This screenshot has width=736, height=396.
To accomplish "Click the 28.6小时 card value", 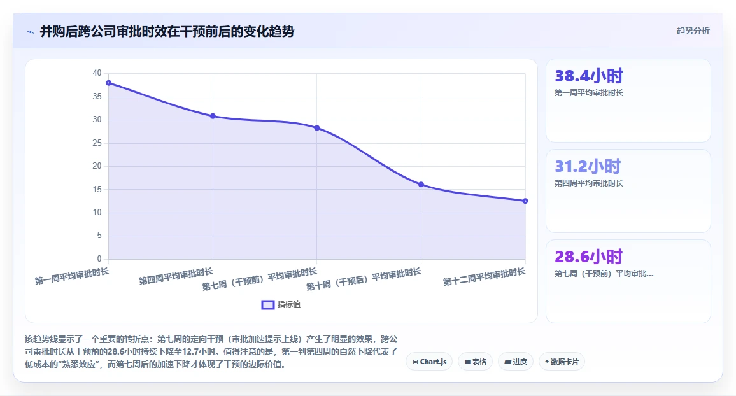I will click(x=589, y=257).
